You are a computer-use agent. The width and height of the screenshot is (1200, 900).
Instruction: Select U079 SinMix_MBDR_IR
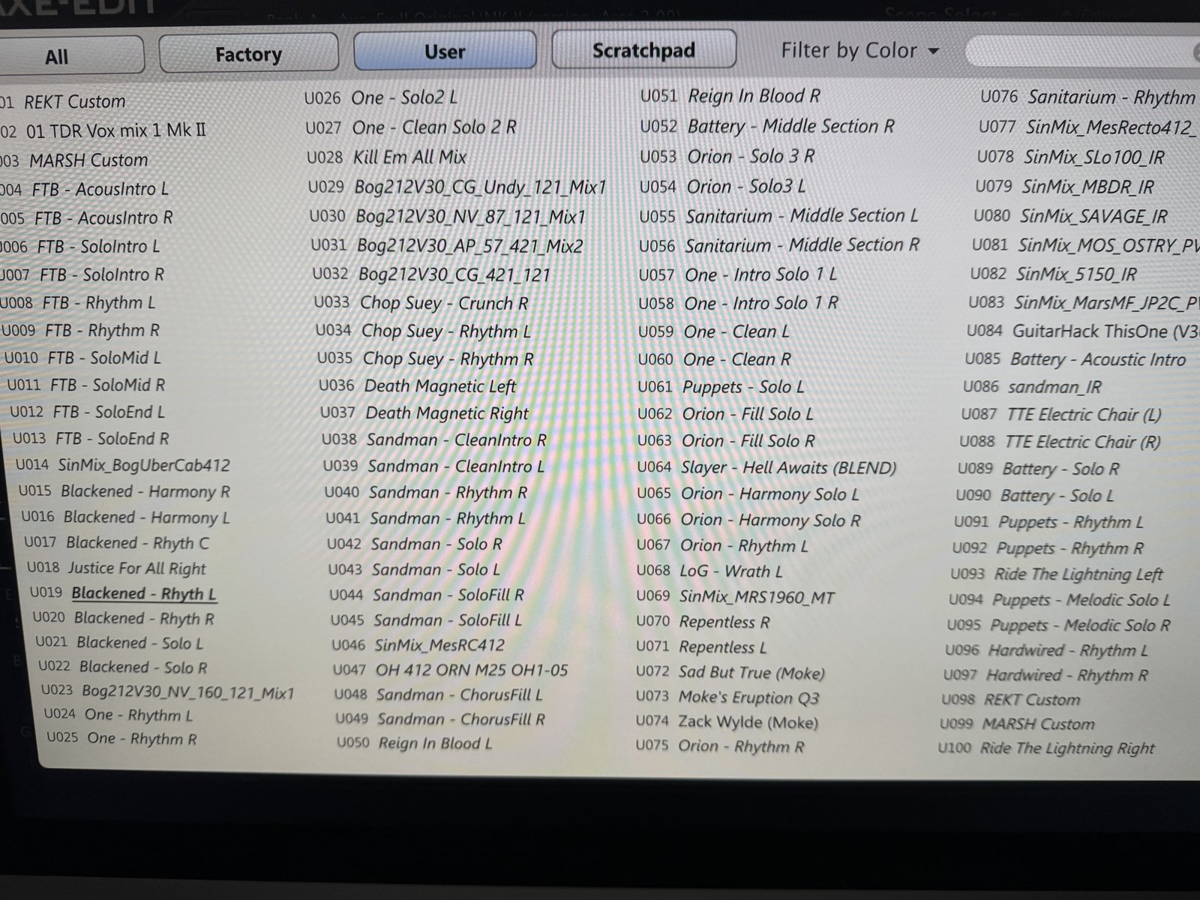tap(1065, 186)
